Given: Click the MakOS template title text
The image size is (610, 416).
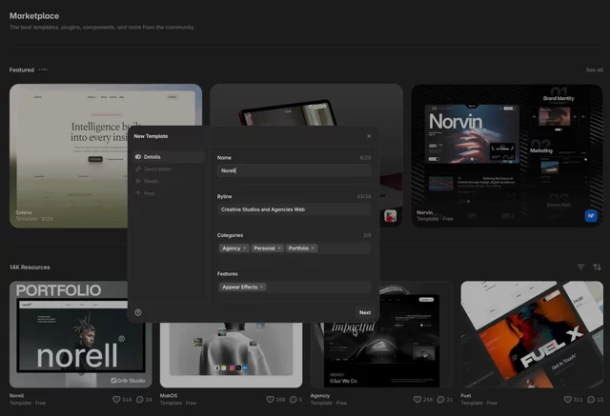Looking at the screenshot, I should pos(169,396).
